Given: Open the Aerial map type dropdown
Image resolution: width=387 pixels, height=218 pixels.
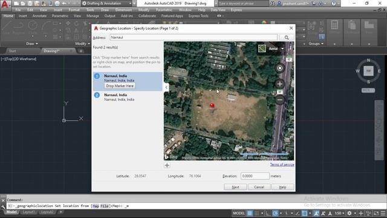Looking at the screenshot, I should (282, 48).
